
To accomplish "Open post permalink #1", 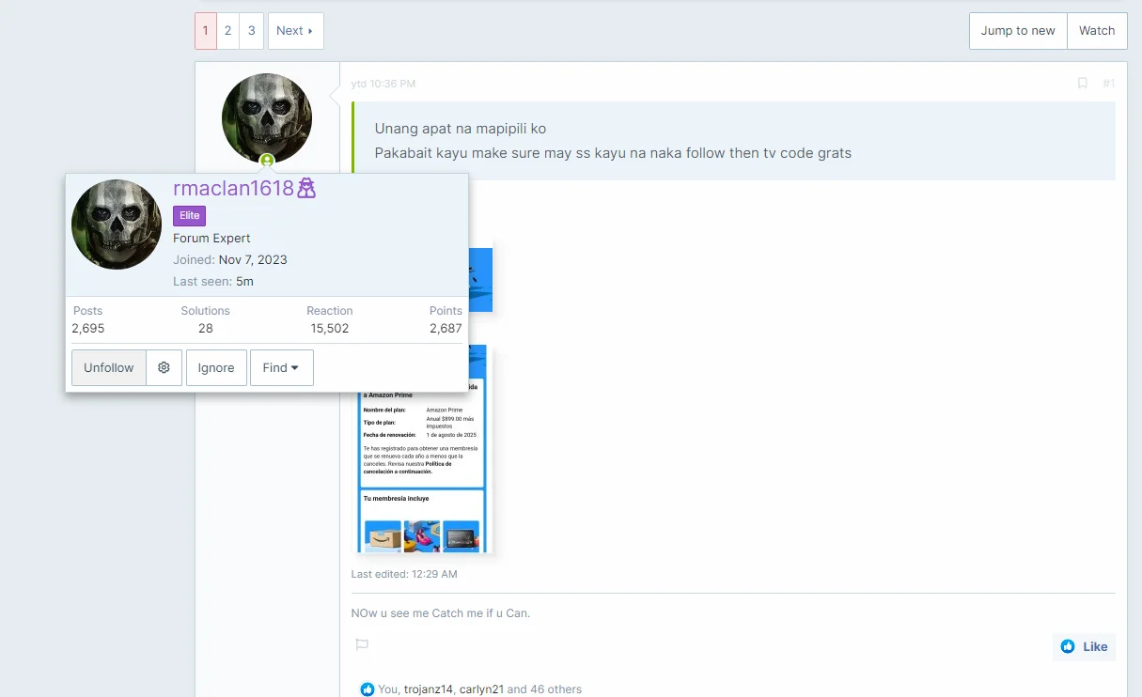I will 1108,84.
